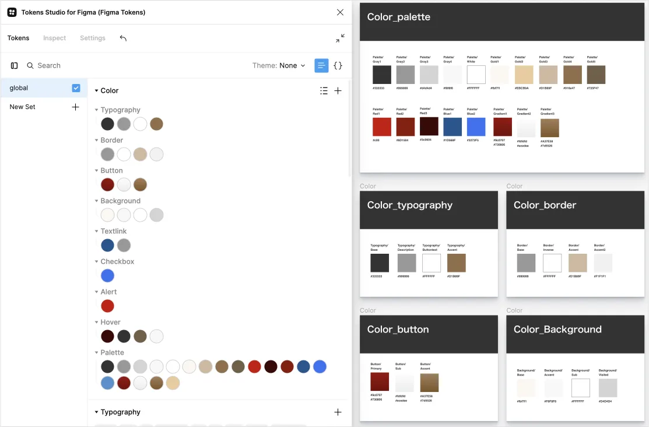
Task: Select the global token set
Action: coord(19,88)
